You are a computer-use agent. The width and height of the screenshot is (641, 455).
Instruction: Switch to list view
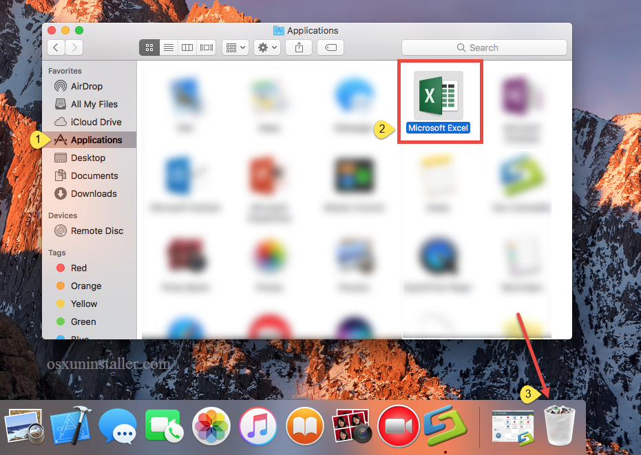[x=169, y=47]
